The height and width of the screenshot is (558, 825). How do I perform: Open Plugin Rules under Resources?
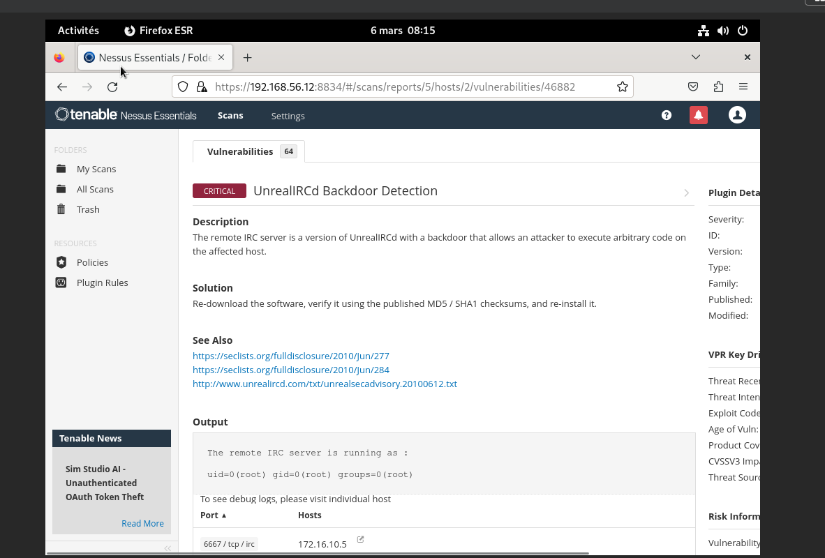click(x=102, y=282)
